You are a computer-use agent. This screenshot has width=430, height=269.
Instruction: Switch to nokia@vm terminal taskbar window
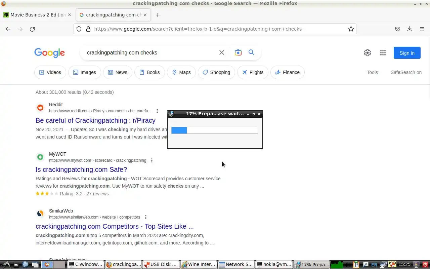click(274, 265)
